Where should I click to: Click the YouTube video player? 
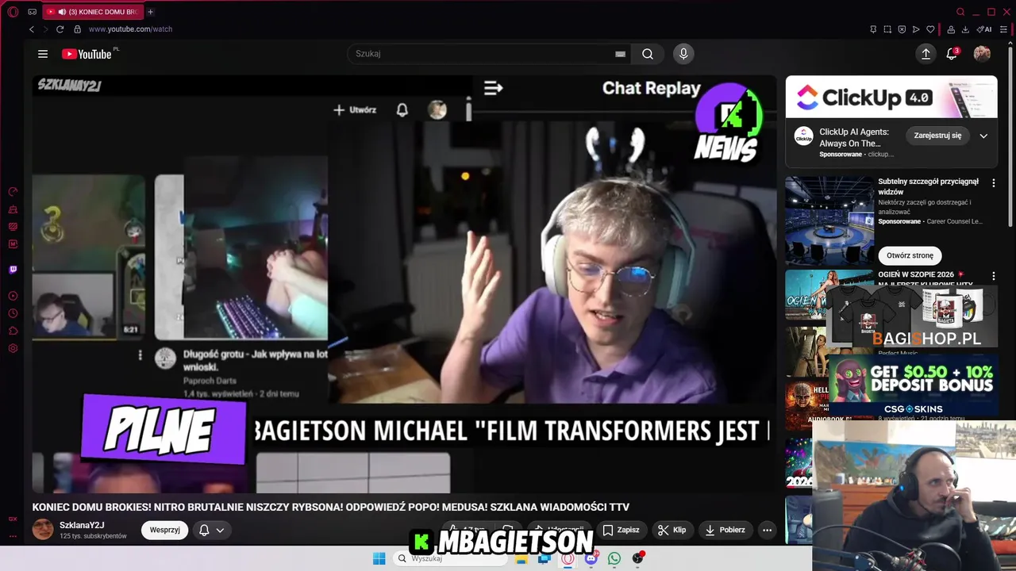click(x=404, y=284)
